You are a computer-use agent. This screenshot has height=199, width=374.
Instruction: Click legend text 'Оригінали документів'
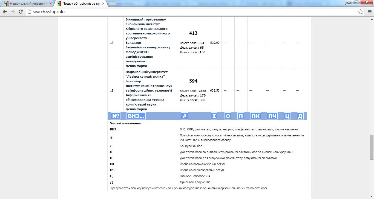click(x=195, y=182)
